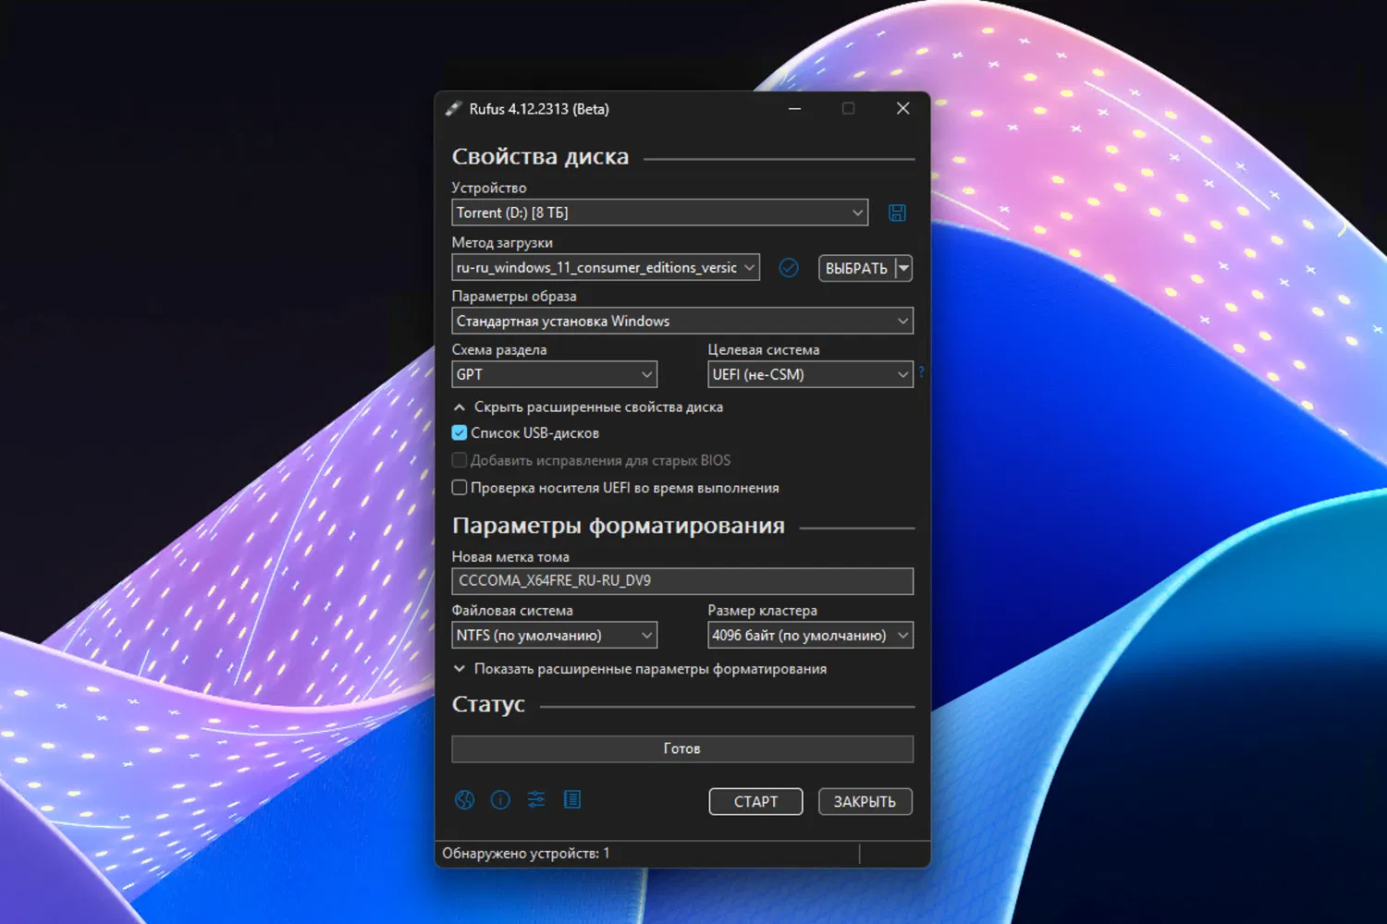Uncheck the 'Список USB-дисков' checkbox
Image resolution: width=1387 pixels, height=924 pixels.
click(460, 432)
